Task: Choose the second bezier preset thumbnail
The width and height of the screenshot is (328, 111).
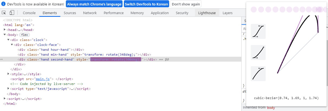Action: coord(258,52)
